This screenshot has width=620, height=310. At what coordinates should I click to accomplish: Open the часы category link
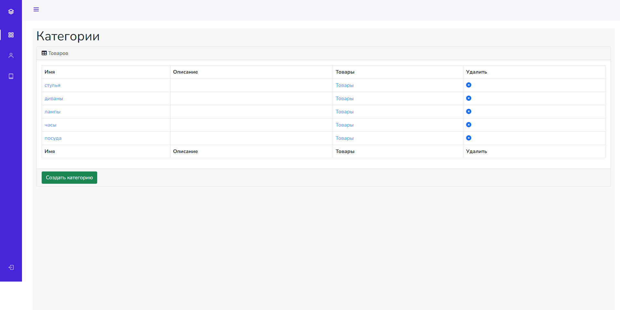[x=50, y=125]
